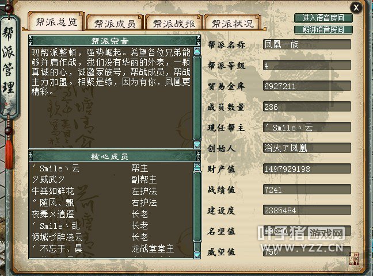Viewport: 373px width, 276px height.
Task: Click the 帮派名称 field showing 凤凰一族
Action: tap(307, 44)
